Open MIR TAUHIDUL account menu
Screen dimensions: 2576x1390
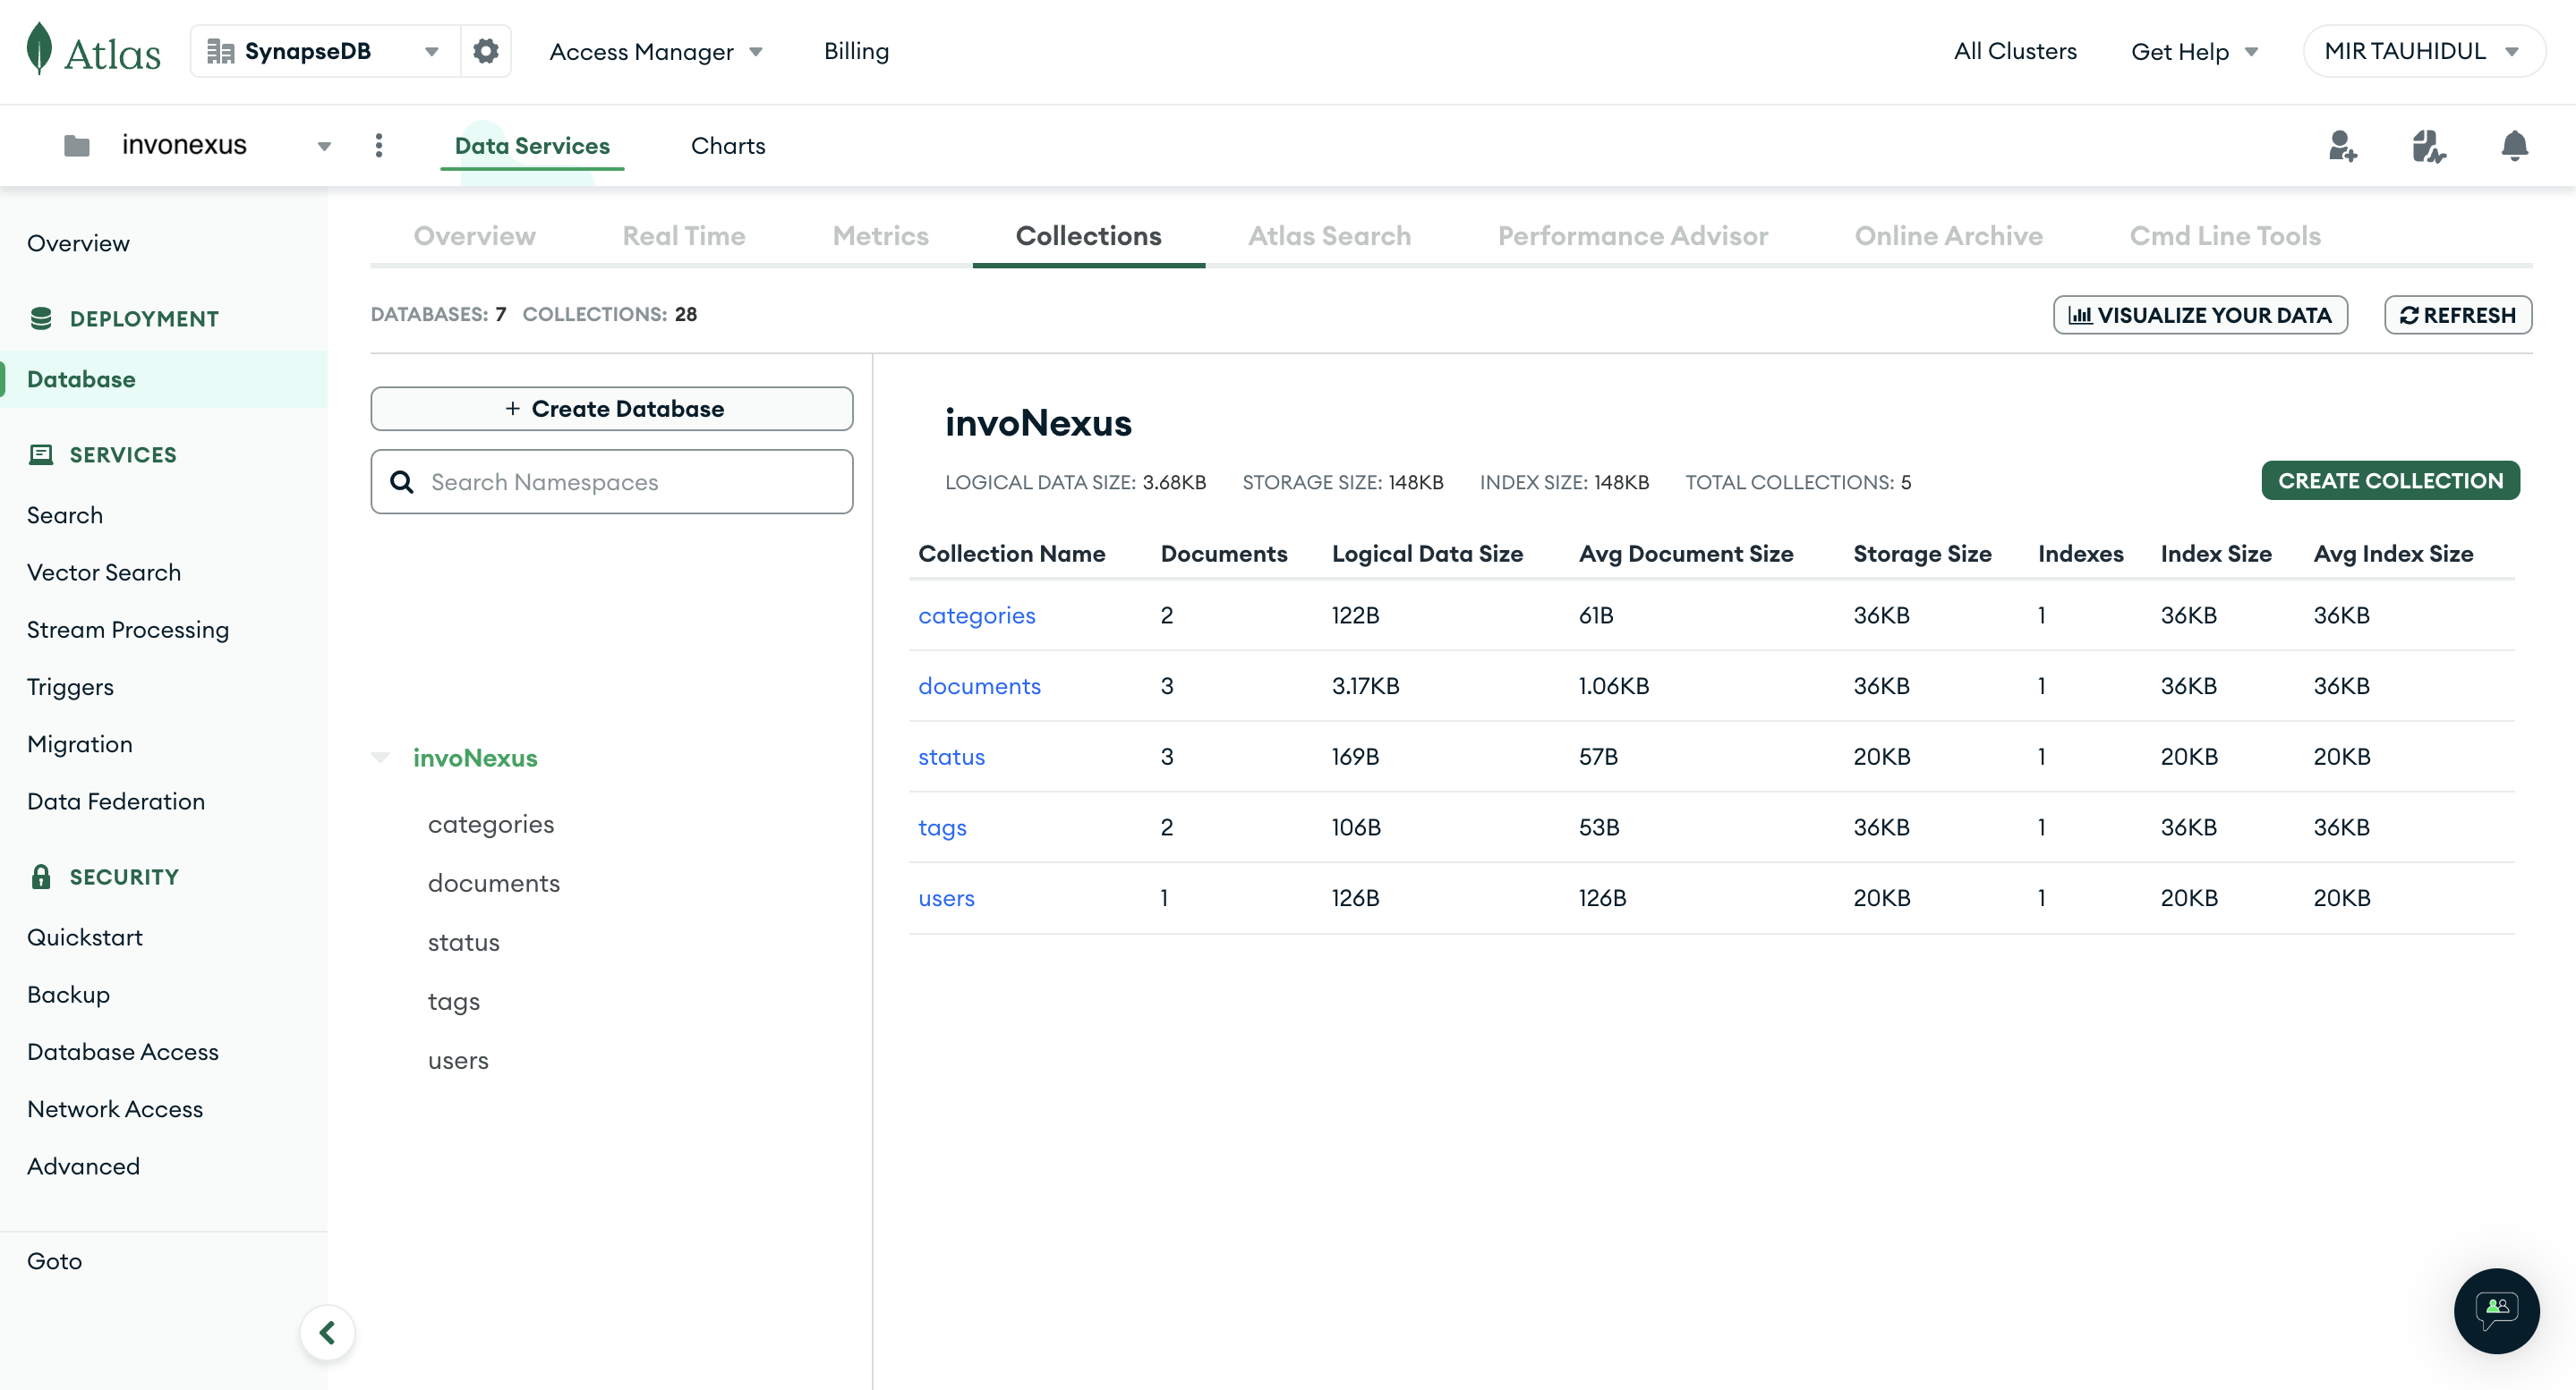2423,51
